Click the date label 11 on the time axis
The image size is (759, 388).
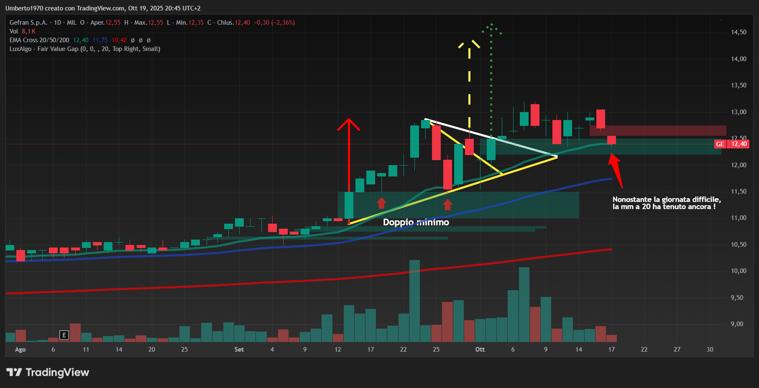[x=86, y=350]
